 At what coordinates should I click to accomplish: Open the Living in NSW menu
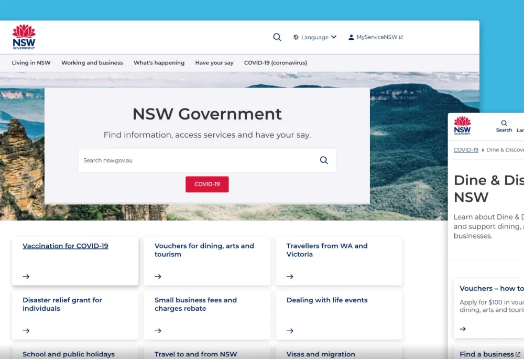point(31,63)
